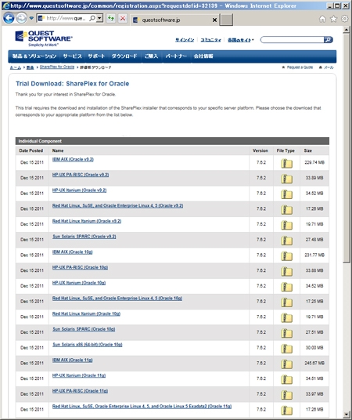Download IBM AIX (Oracle v9.2) link
The width and height of the screenshot is (352, 420).
tap(73, 159)
